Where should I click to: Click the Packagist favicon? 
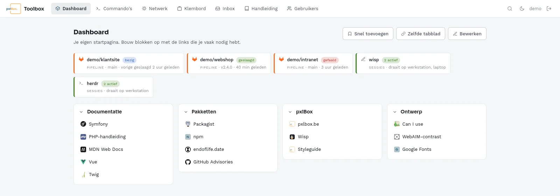point(188,124)
